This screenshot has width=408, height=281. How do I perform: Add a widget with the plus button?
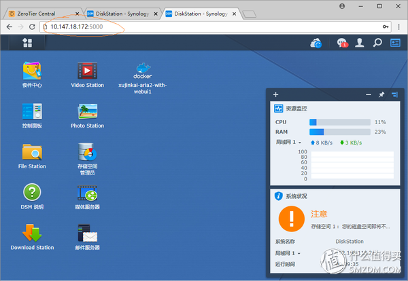[276, 94]
